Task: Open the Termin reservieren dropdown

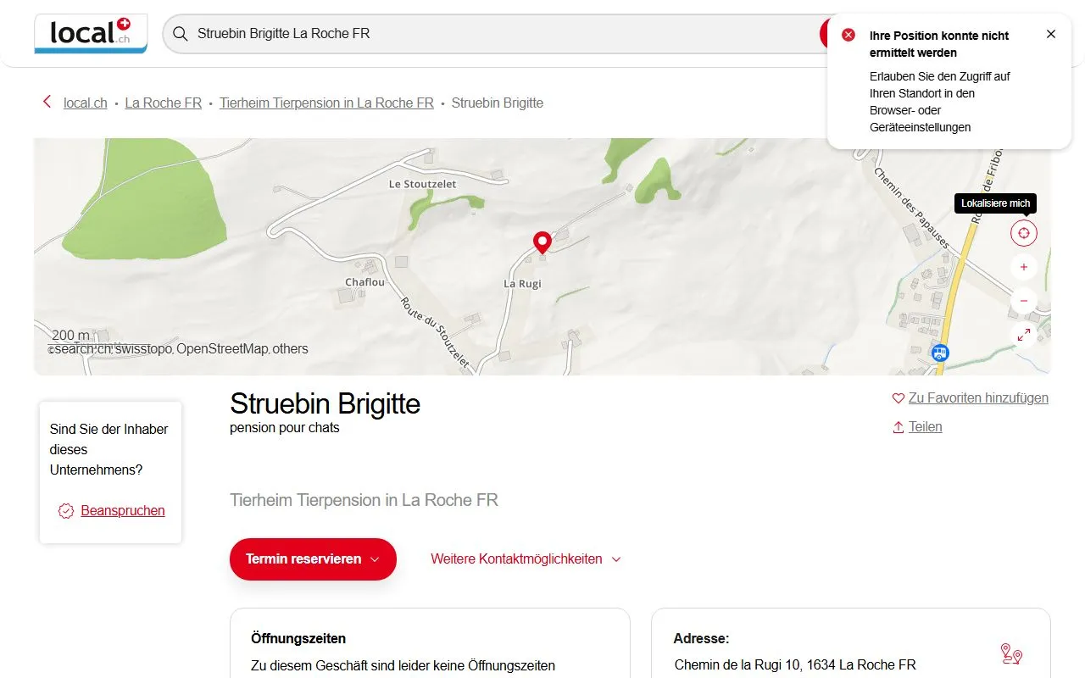Action: [x=312, y=559]
